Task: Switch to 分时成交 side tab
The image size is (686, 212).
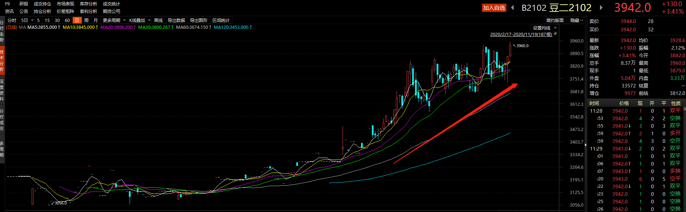Action: tap(2, 120)
